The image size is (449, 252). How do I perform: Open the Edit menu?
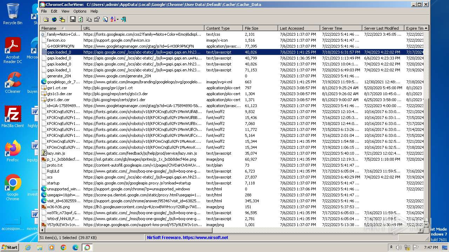54,11
